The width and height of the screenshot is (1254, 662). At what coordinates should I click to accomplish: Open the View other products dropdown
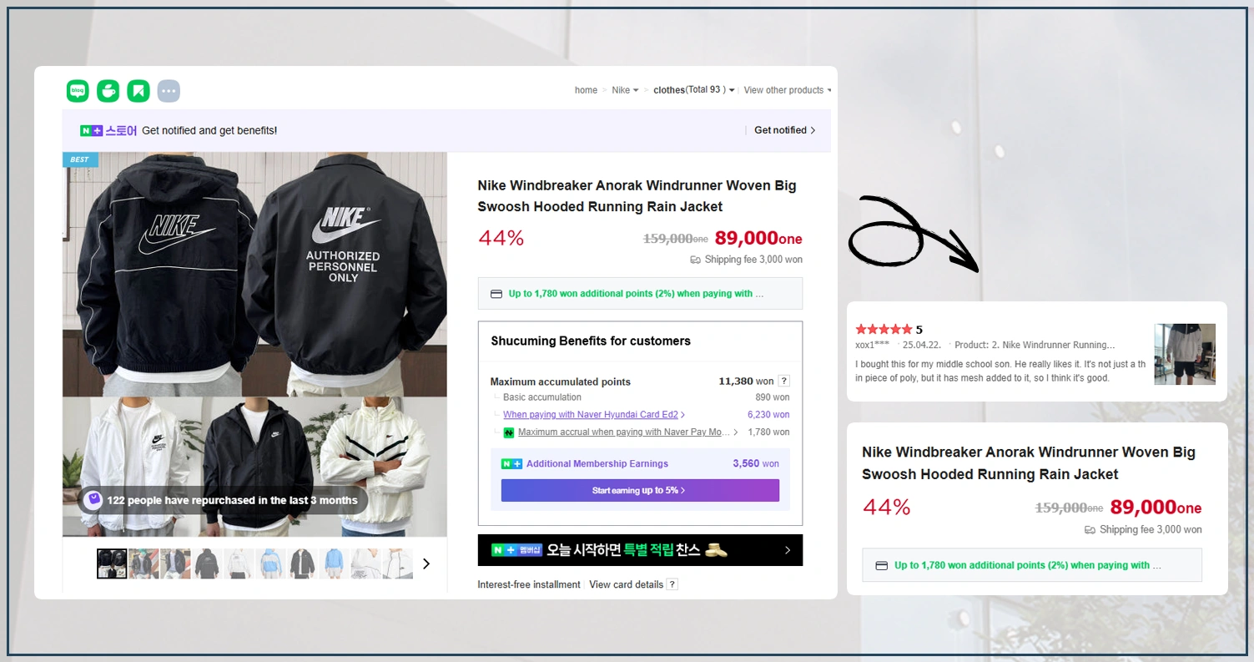click(785, 89)
